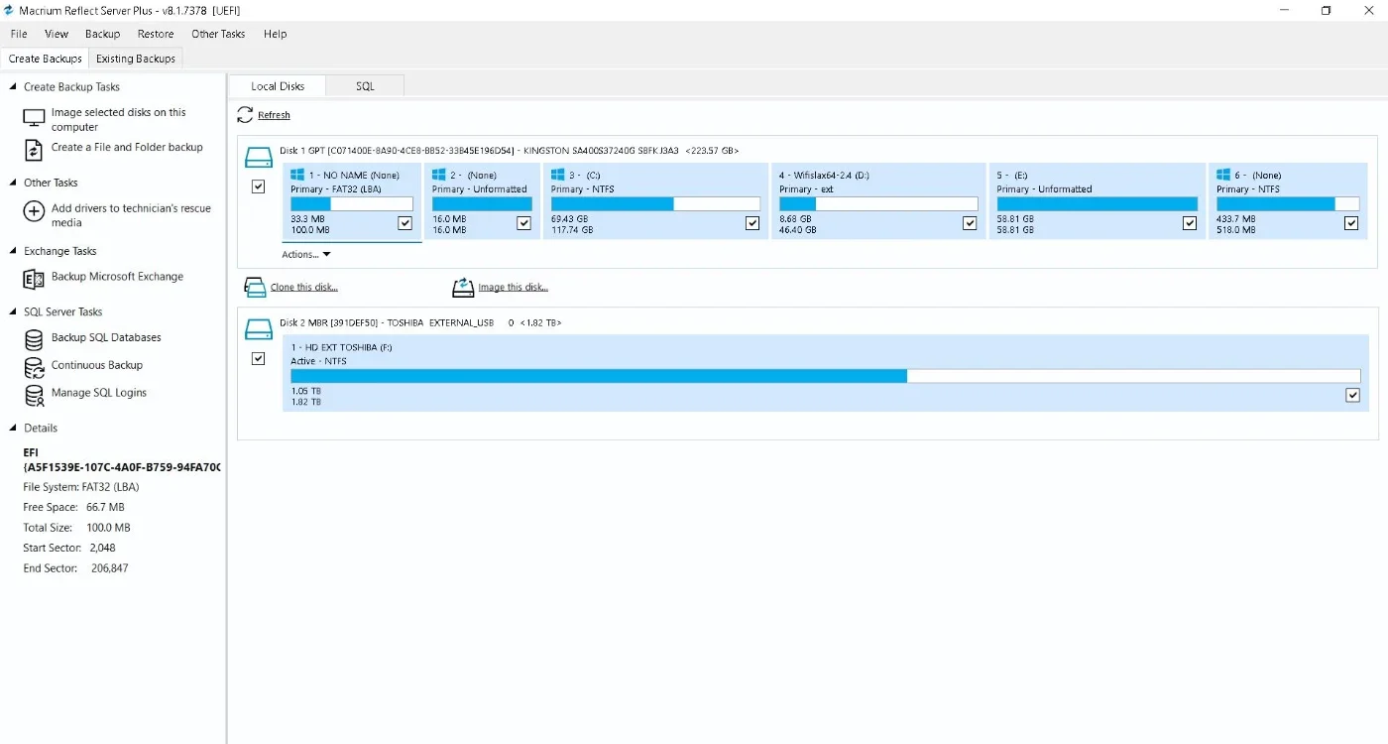1388x744 pixels.
Task: Click the Image this disk icon
Action: (463, 288)
